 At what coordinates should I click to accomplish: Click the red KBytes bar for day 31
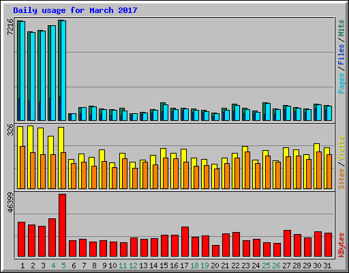[x=328, y=245]
